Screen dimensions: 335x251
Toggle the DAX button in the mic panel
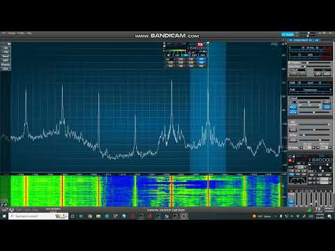327,107
